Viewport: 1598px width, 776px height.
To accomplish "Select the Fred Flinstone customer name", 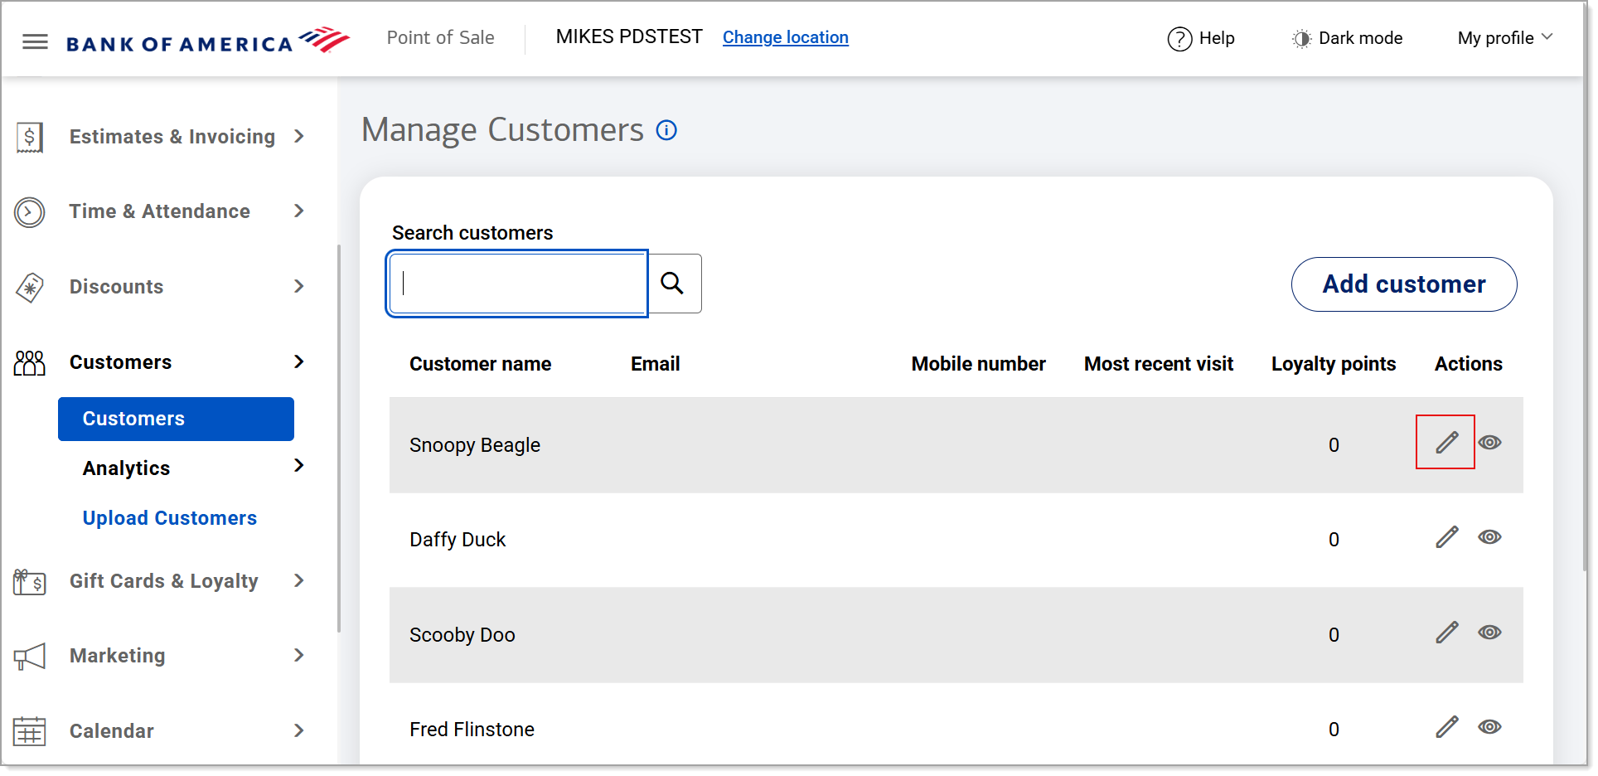I will pos(472,730).
